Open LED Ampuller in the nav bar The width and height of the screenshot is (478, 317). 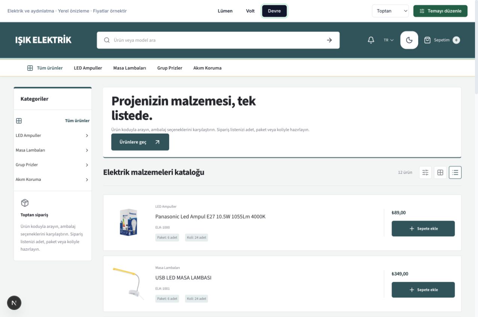[88, 68]
